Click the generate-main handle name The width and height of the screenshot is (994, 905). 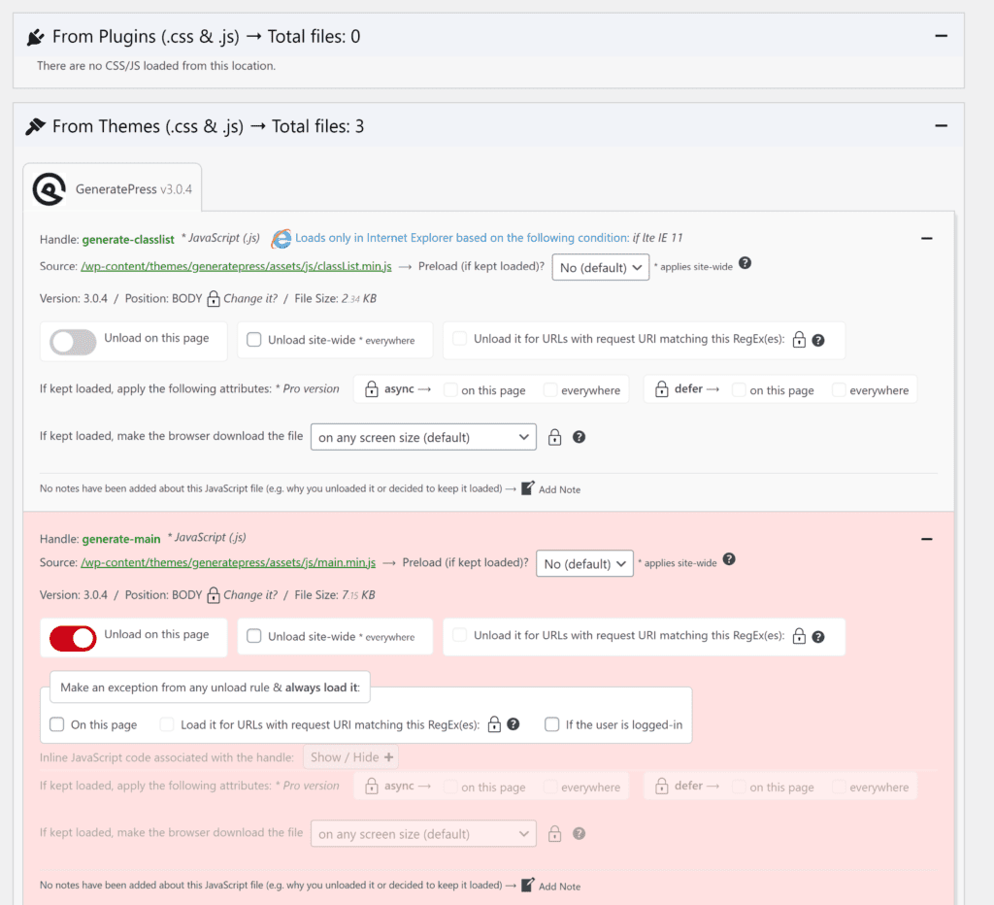point(121,539)
